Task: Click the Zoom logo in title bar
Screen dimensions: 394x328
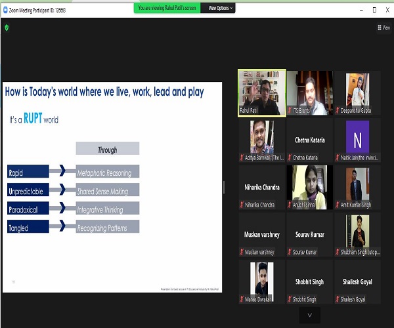Action: [5, 10]
